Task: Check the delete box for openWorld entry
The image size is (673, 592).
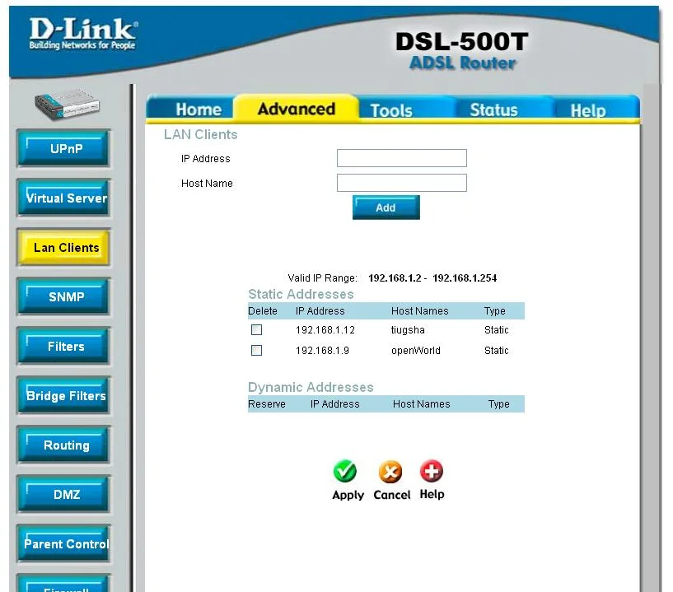Action: [256, 350]
